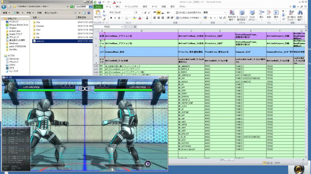The image size is (311, 174).
Task: Click the Sort and Filter icon
Action: point(292,13)
